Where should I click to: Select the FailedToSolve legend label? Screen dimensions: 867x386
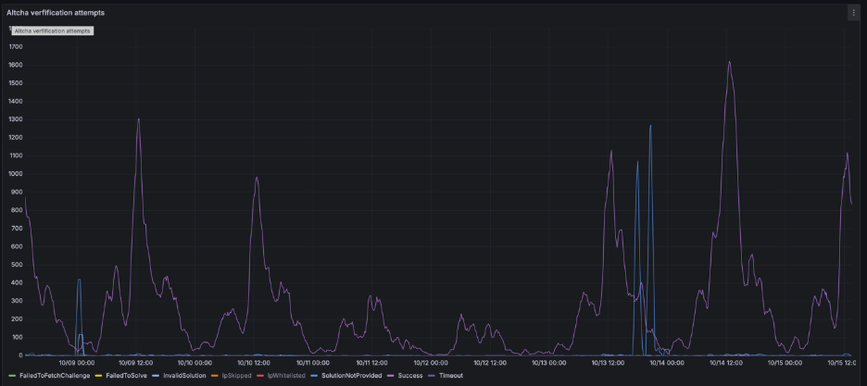click(x=126, y=375)
